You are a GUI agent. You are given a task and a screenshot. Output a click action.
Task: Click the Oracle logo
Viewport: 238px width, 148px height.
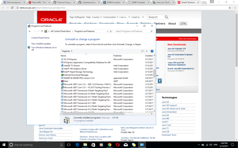coord(52,20)
